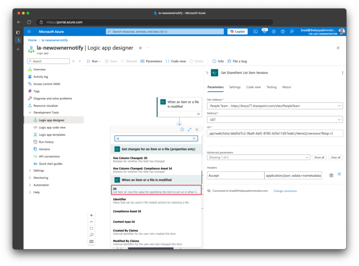Open Resource visualizer
The width and height of the screenshot is (359, 266).
[x=46, y=105]
